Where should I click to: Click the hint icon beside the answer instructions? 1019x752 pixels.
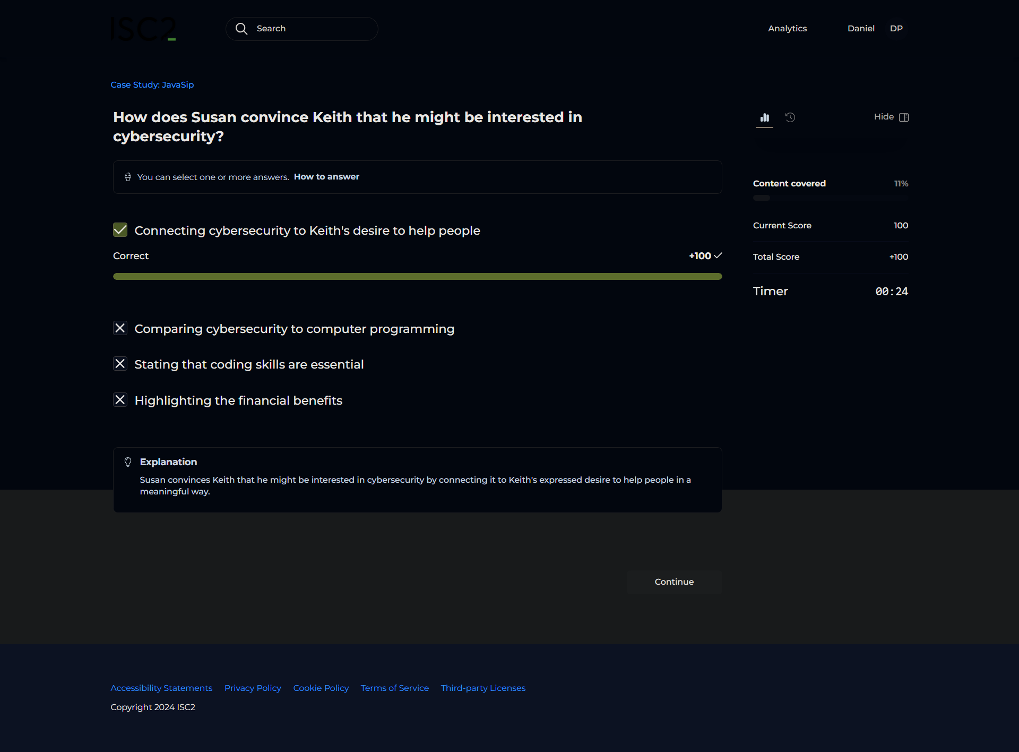(x=128, y=177)
